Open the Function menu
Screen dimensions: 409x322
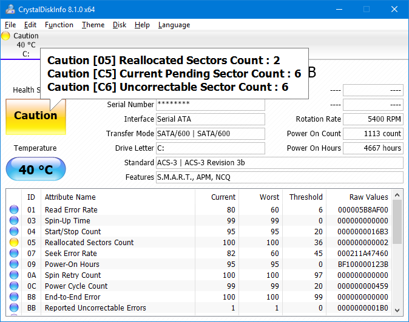pyautogui.click(x=59, y=25)
